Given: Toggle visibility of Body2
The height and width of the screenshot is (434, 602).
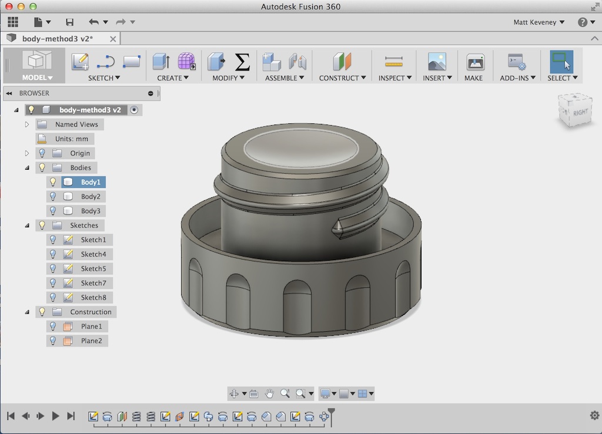Looking at the screenshot, I should tap(52, 196).
